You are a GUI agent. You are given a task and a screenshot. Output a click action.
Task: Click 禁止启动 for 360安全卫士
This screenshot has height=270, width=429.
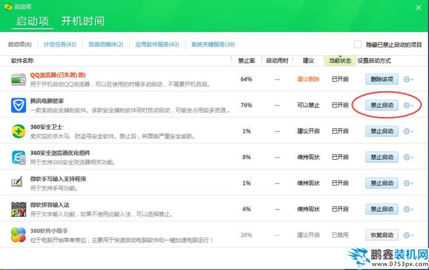coord(382,131)
